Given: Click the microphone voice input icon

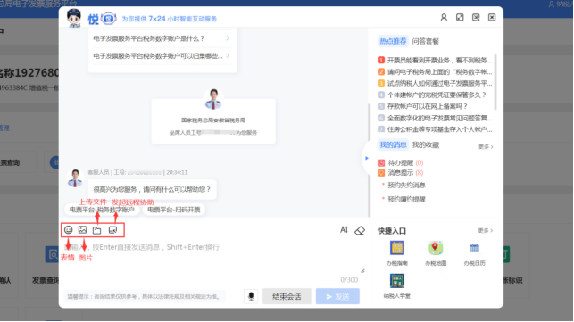Looking at the screenshot, I should coord(251,296).
